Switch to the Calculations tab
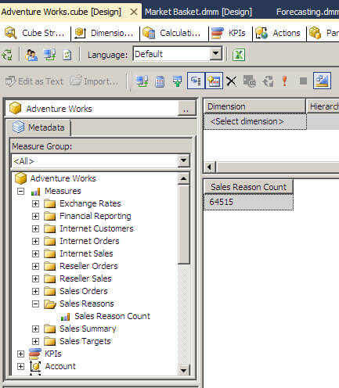The height and width of the screenshot is (388, 339). coord(175,33)
